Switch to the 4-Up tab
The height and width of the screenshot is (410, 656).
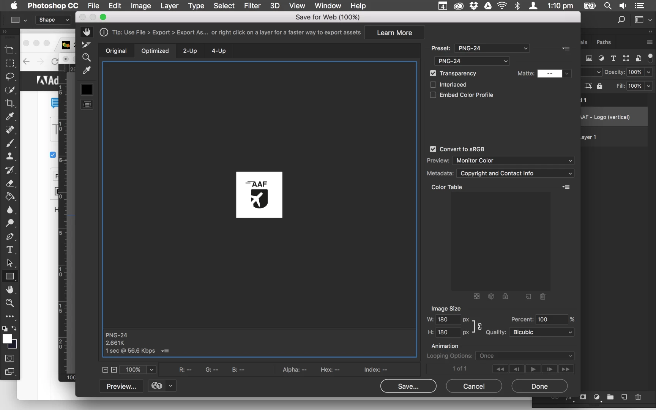(x=219, y=51)
